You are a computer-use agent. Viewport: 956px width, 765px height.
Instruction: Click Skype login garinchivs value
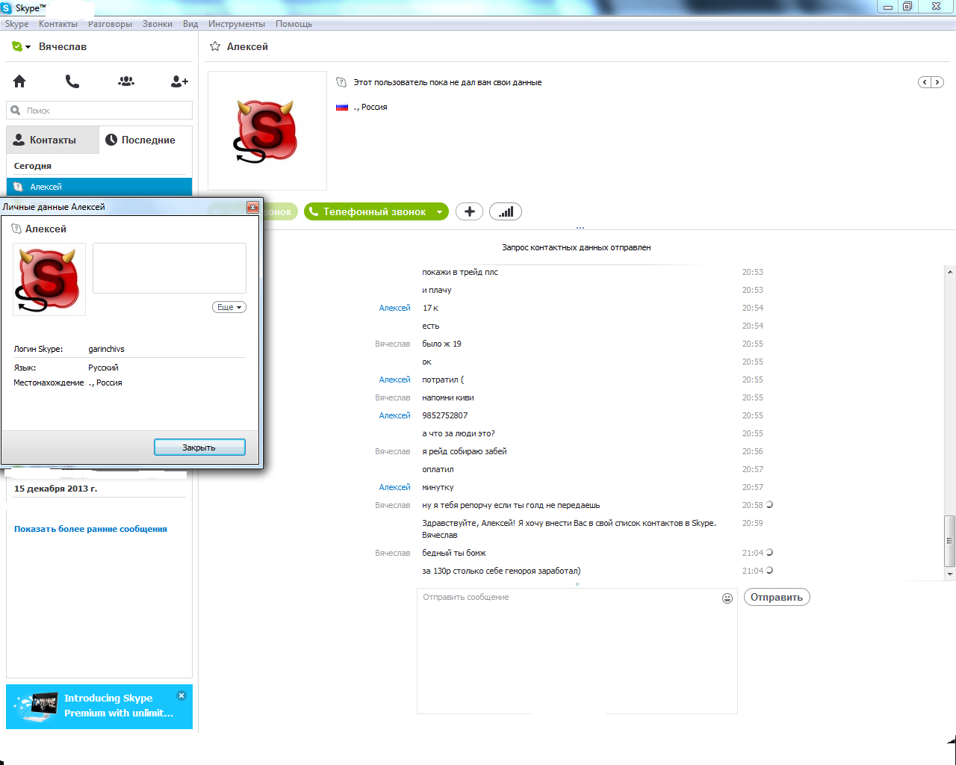[106, 349]
